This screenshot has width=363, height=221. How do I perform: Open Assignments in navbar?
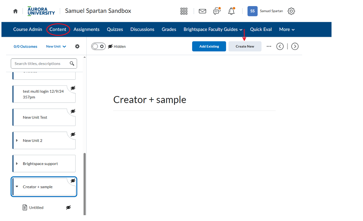86,29
